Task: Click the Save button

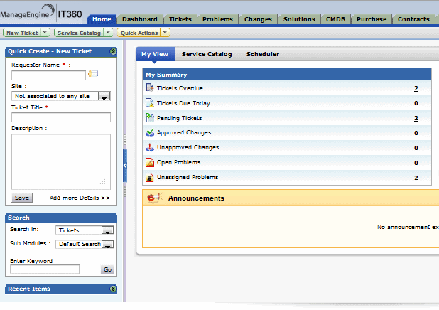Action: pos(22,198)
